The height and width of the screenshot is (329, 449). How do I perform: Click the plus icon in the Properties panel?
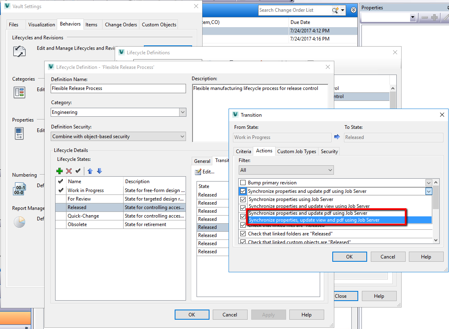435,17
